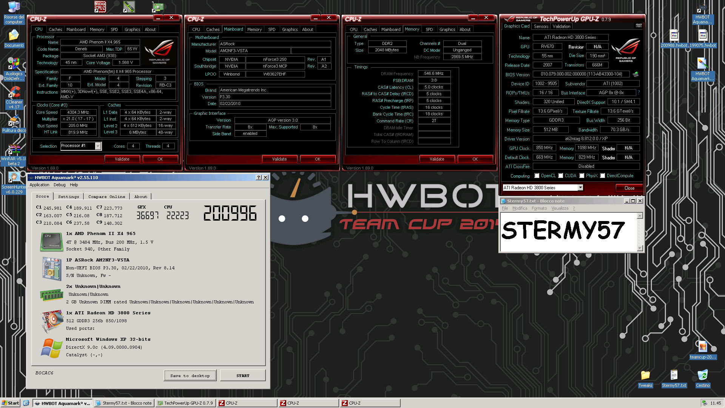Switch to Caches tab in first CPU-Z
This screenshot has width=725, height=408.
[x=55, y=29]
